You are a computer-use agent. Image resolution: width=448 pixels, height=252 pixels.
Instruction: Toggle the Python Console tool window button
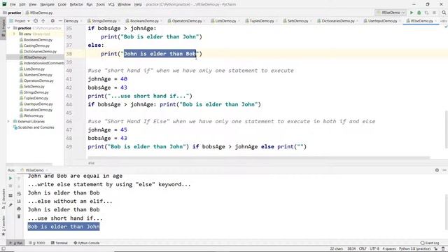87,243
